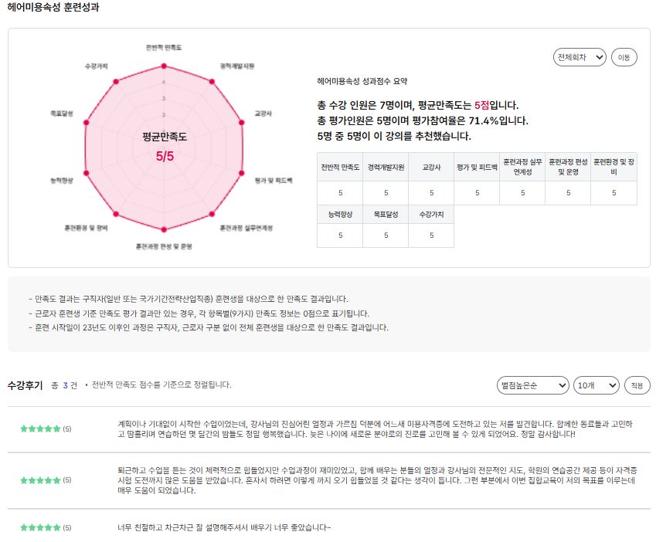The height and width of the screenshot is (542, 656).
Task: Expand the 별점높은순 sort dropdown
Action: point(532,385)
